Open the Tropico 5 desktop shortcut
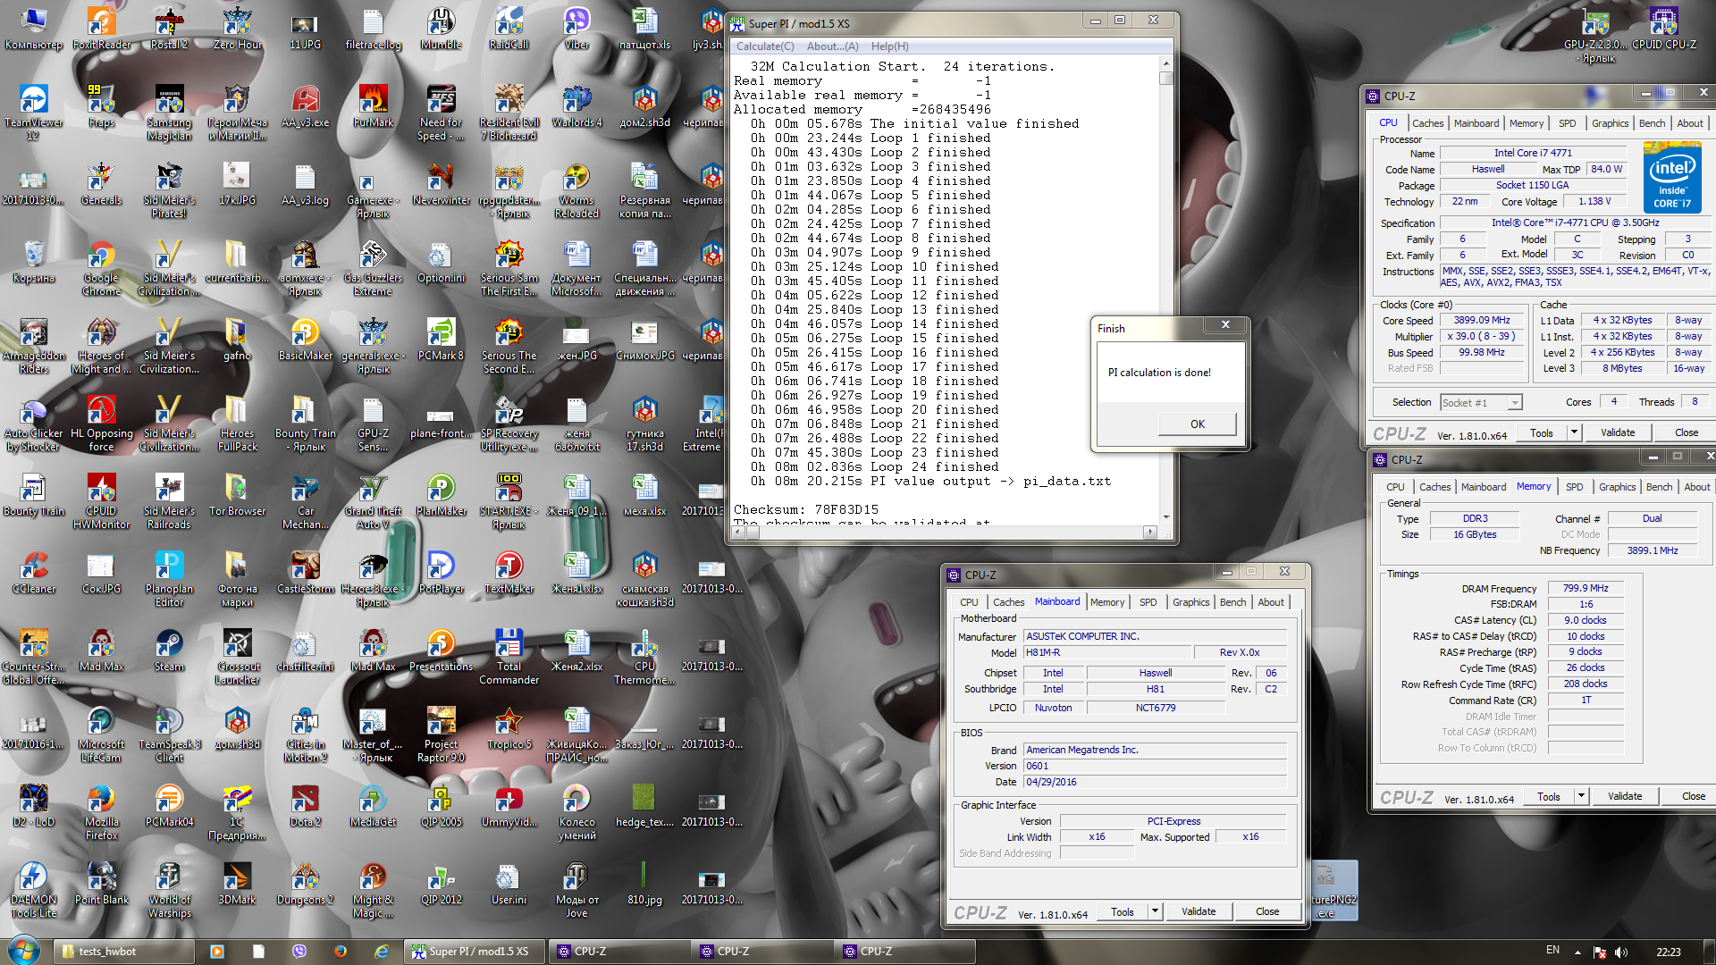Image resolution: width=1716 pixels, height=965 pixels. [509, 728]
